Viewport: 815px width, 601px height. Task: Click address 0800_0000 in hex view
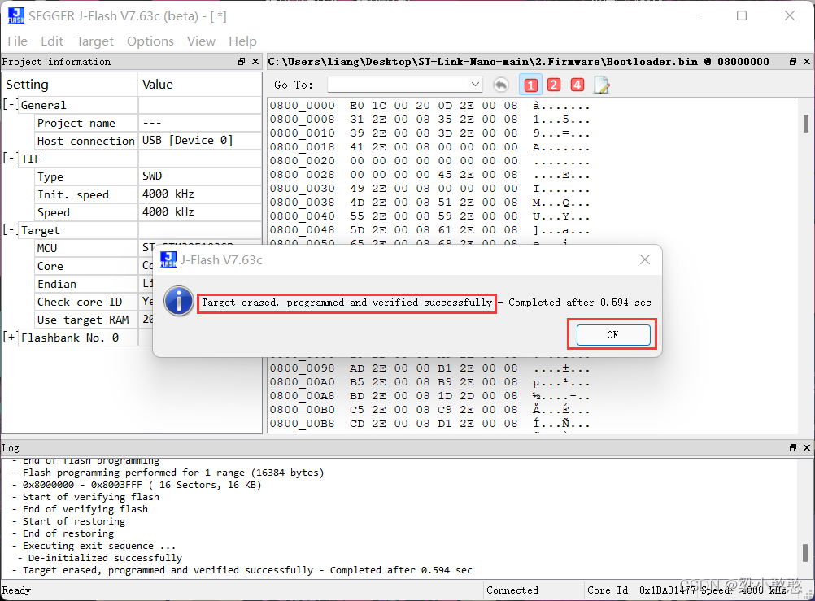pyautogui.click(x=303, y=106)
